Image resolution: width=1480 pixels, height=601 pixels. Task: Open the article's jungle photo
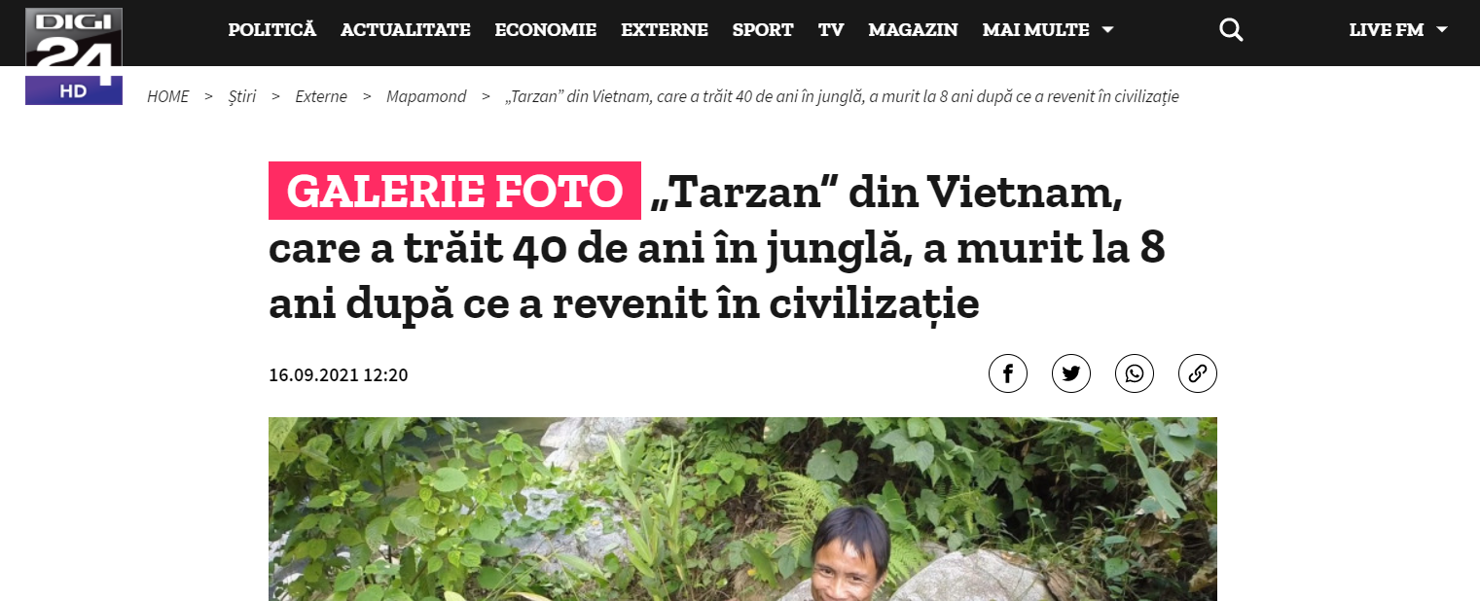click(x=742, y=509)
